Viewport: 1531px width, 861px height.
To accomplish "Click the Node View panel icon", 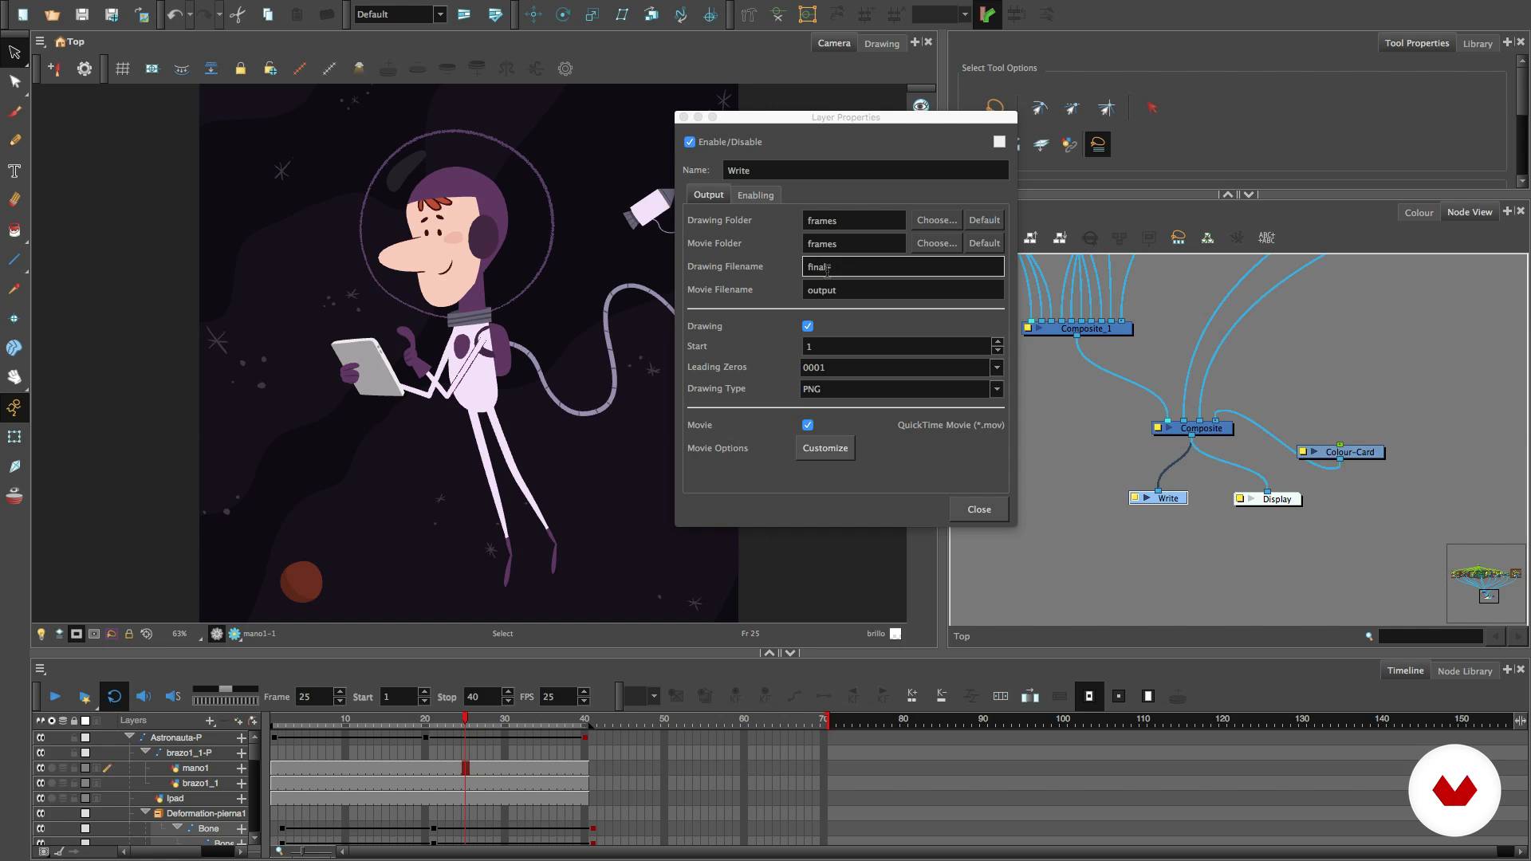I will (x=1470, y=212).
